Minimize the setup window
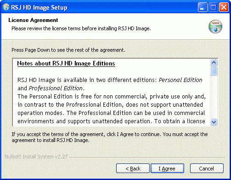 pyautogui.click(x=203, y=7)
